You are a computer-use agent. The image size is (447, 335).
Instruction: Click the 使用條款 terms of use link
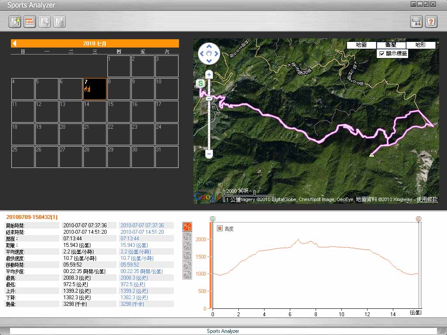tap(427, 199)
